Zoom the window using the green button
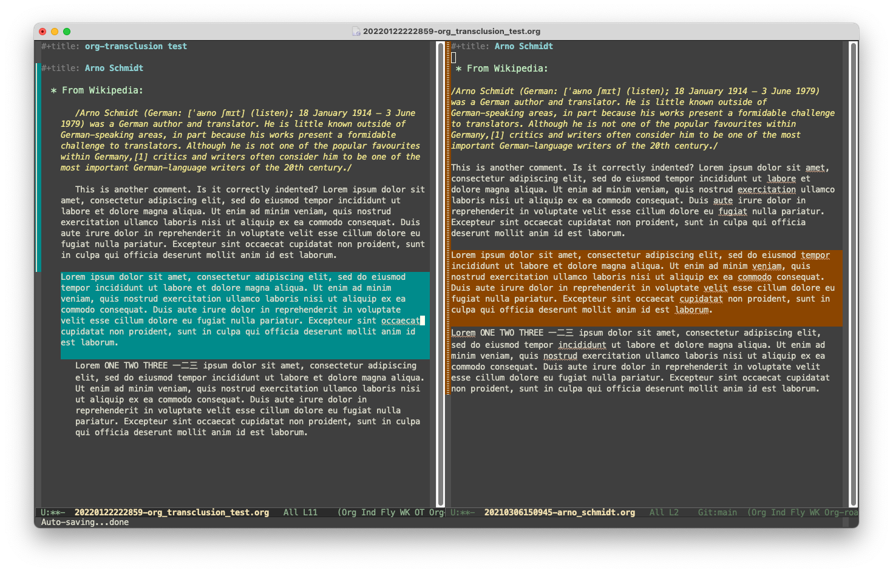The height and width of the screenshot is (573, 893). pos(67,32)
